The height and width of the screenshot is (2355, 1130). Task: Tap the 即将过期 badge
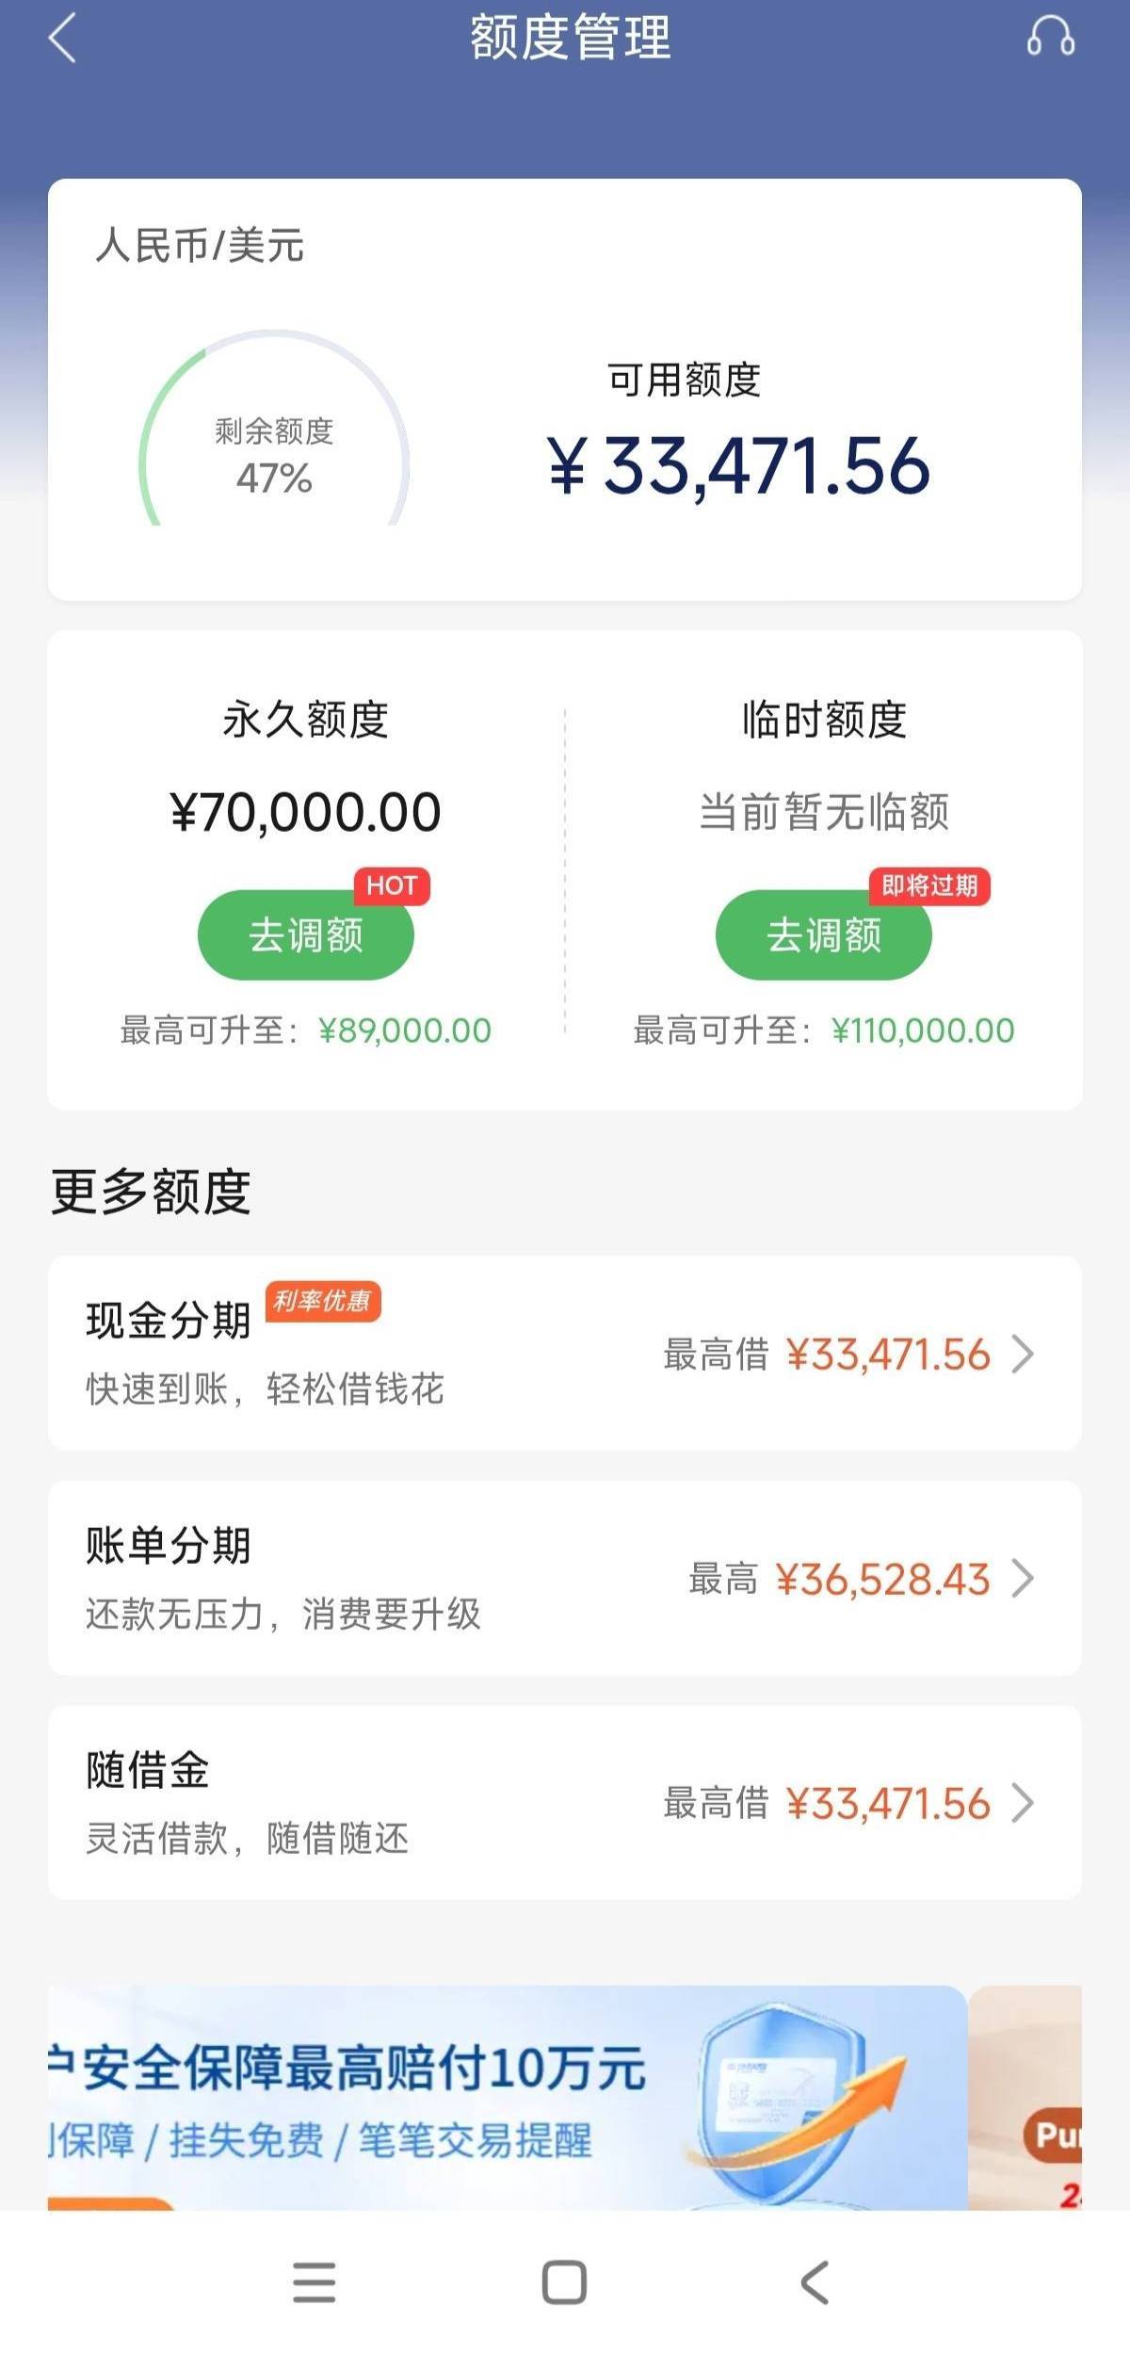928,885
